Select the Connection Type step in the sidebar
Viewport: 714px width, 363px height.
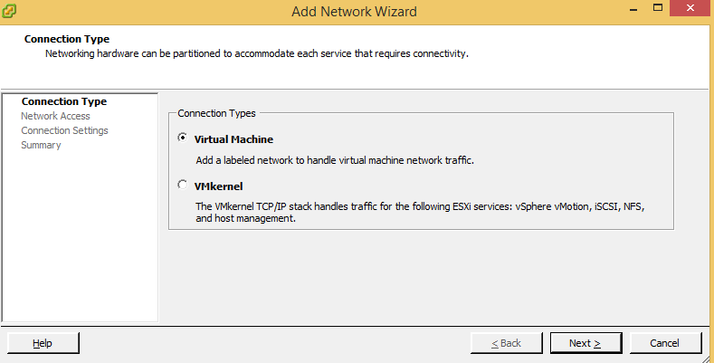[63, 101]
